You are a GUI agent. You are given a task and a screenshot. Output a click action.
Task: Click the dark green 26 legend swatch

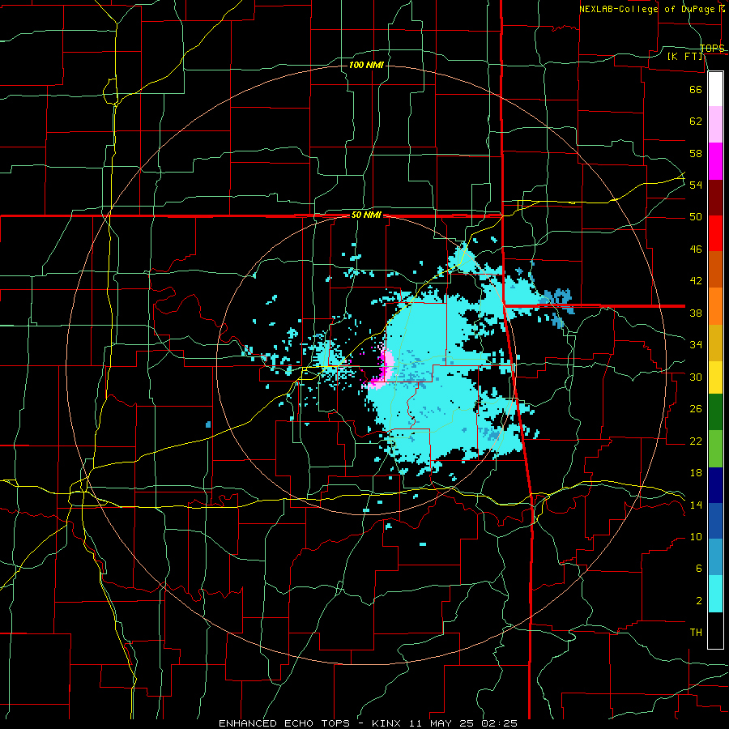coord(715,412)
